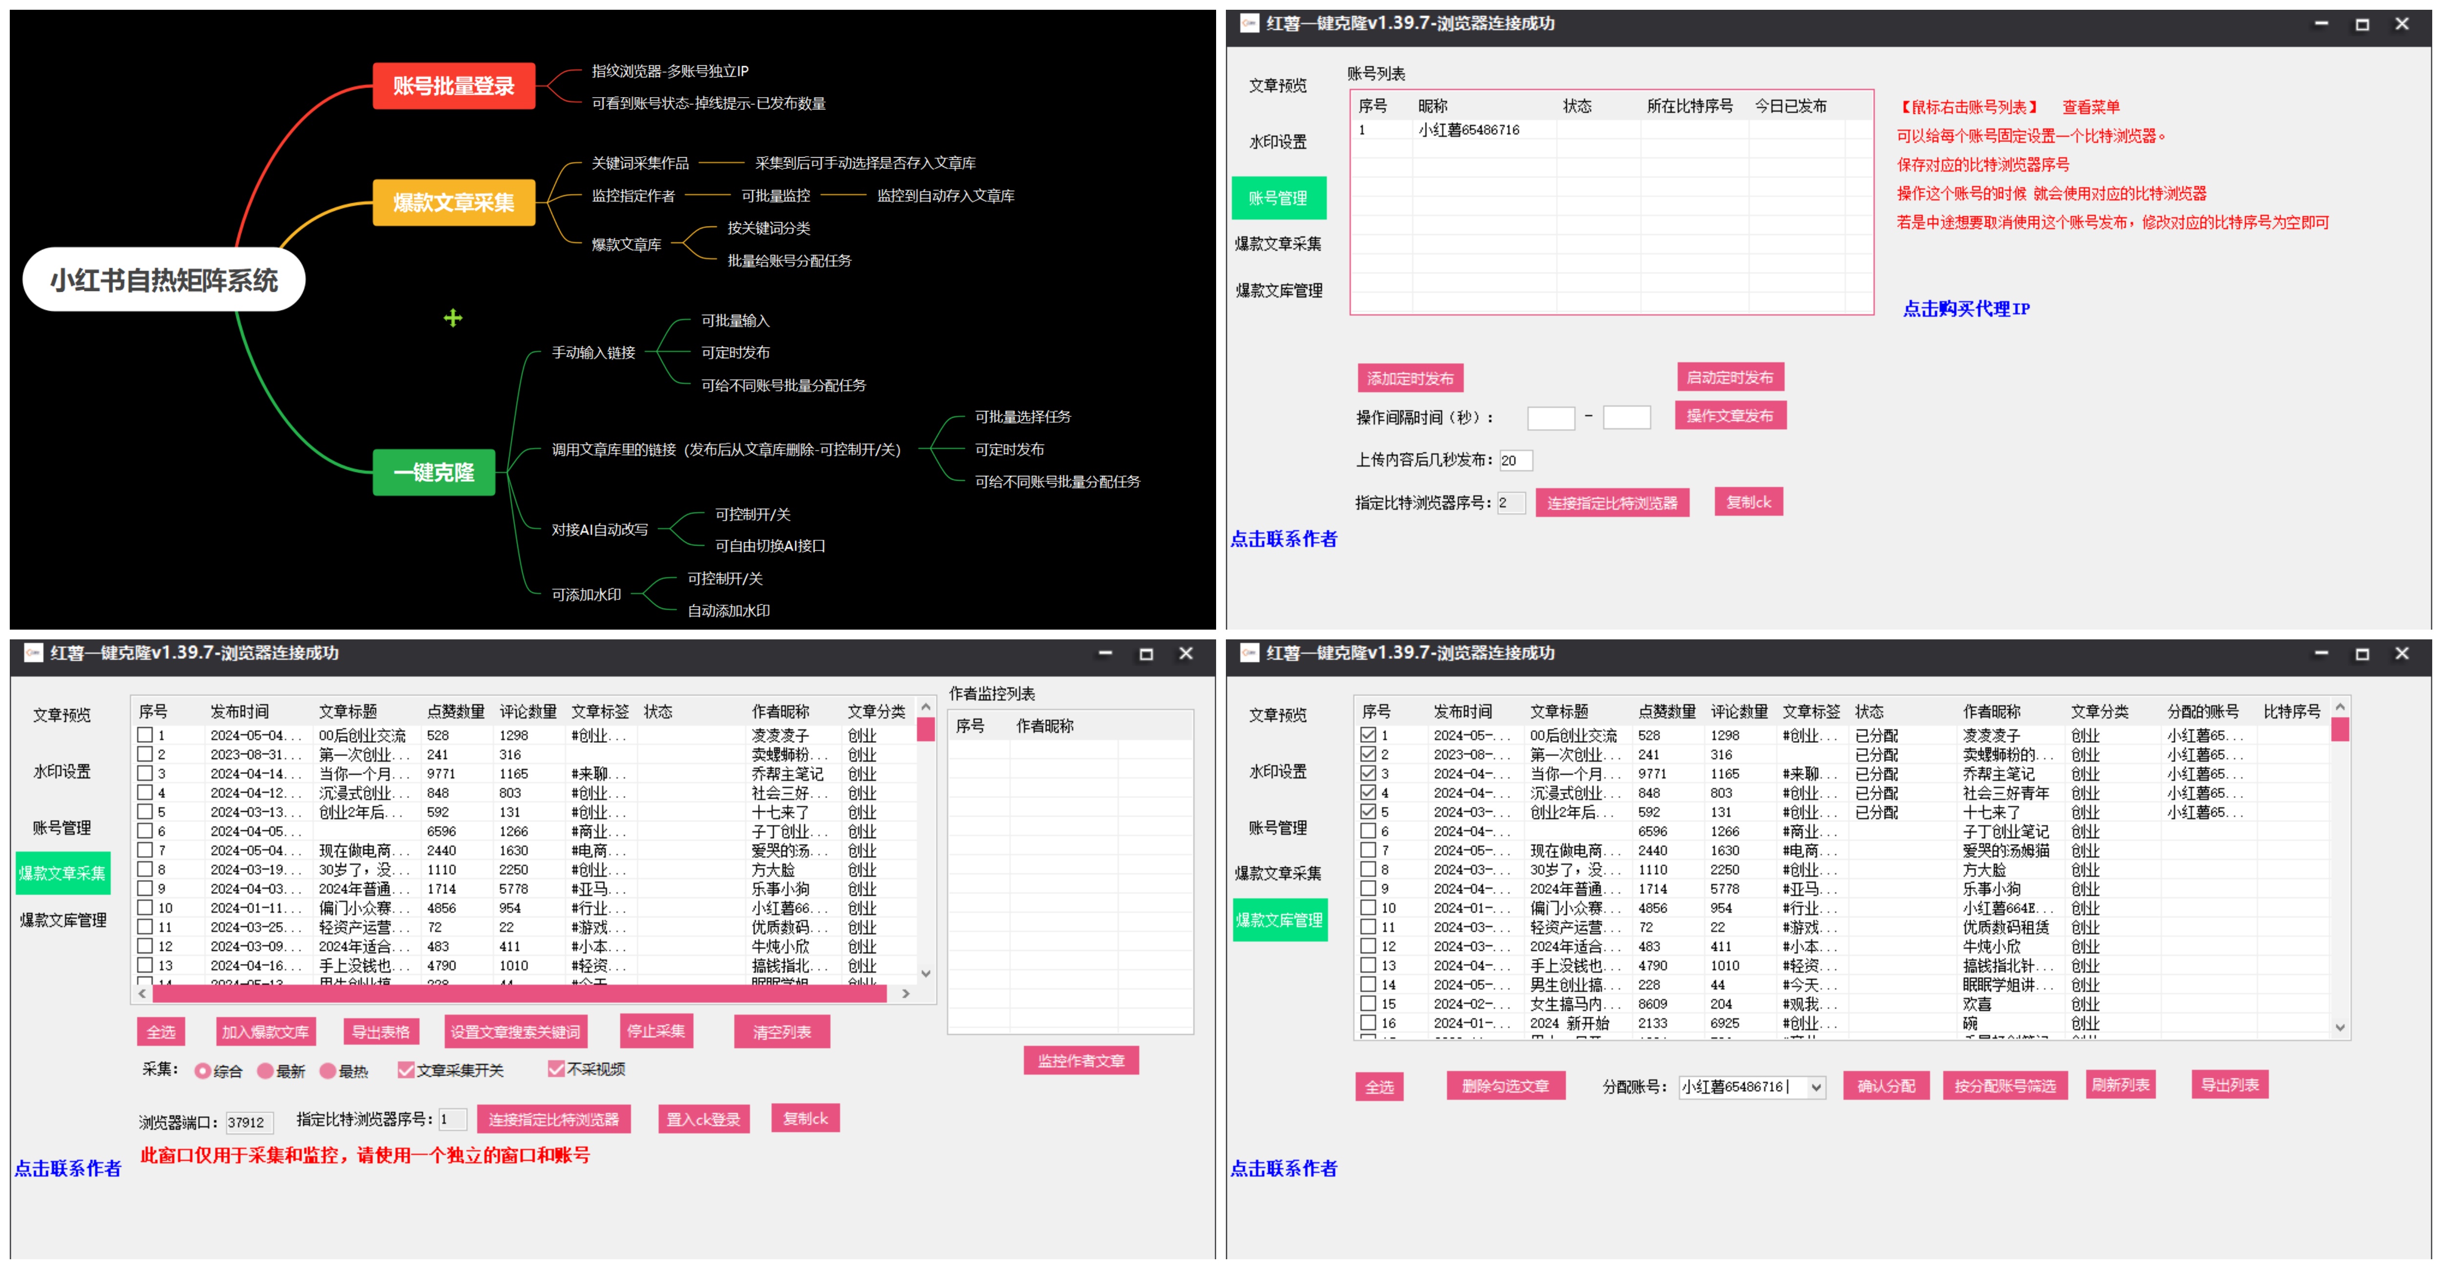The width and height of the screenshot is (2442, 1269).
Task: Minimize the window containing 作者监控列表
Action: 1105,654
